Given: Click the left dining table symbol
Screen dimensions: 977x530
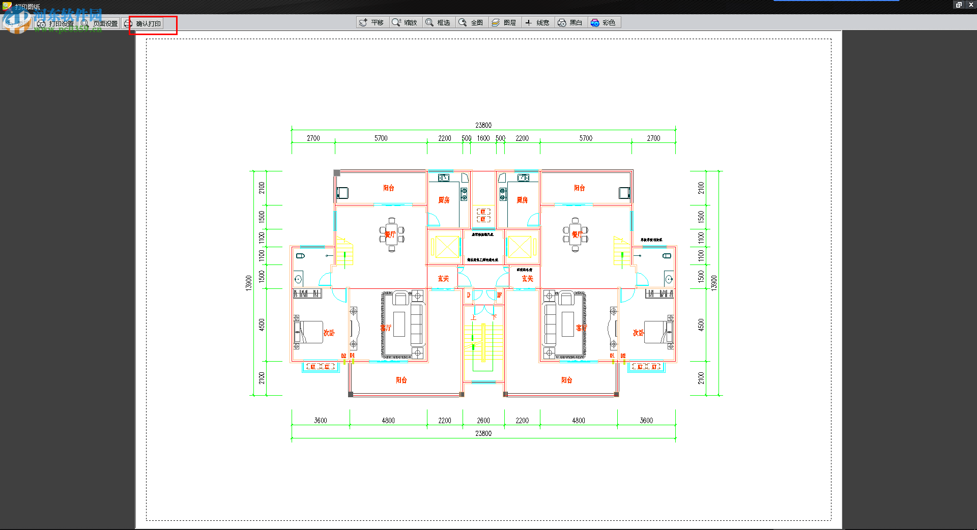Looking at the screenshot, I should point(391,235).
